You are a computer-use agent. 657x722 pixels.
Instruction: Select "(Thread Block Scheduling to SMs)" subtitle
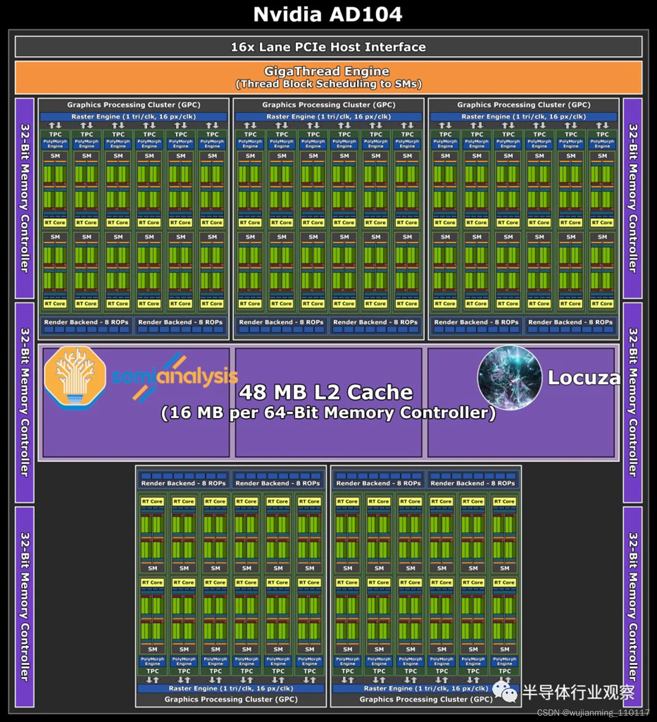[328, 84]
